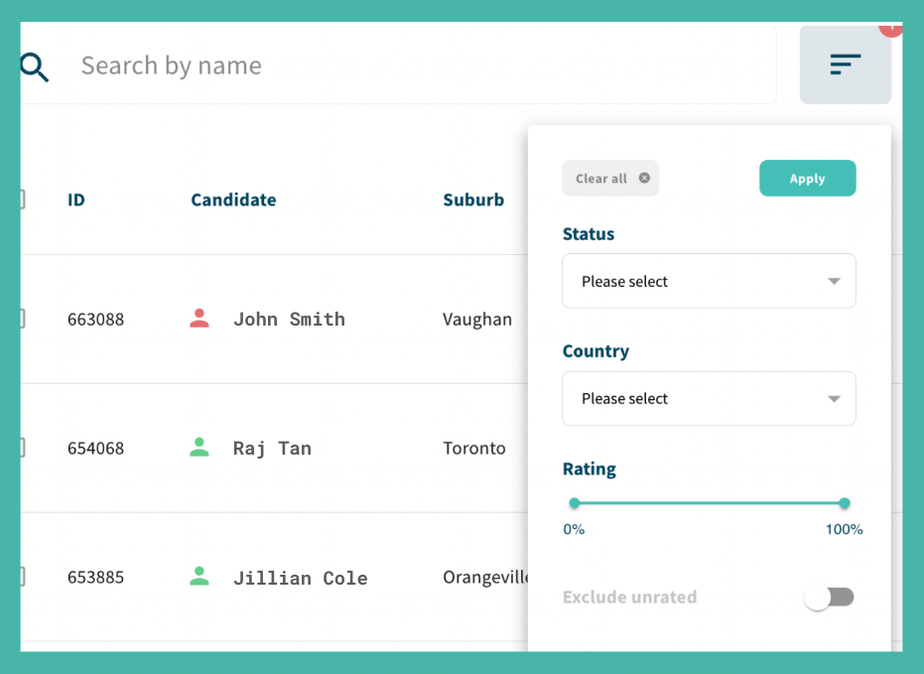Click the 100% rating slider handle

point(844,503)
